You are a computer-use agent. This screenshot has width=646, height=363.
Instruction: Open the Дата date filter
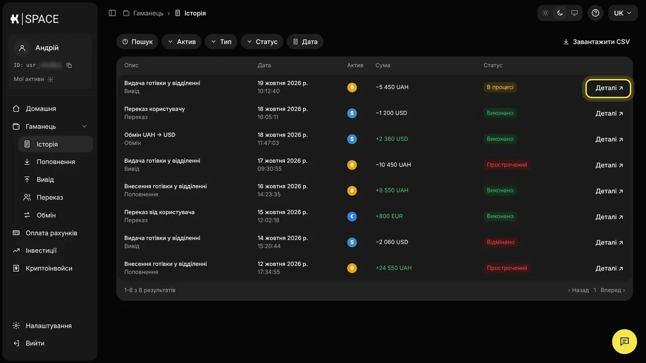point(305,42)
